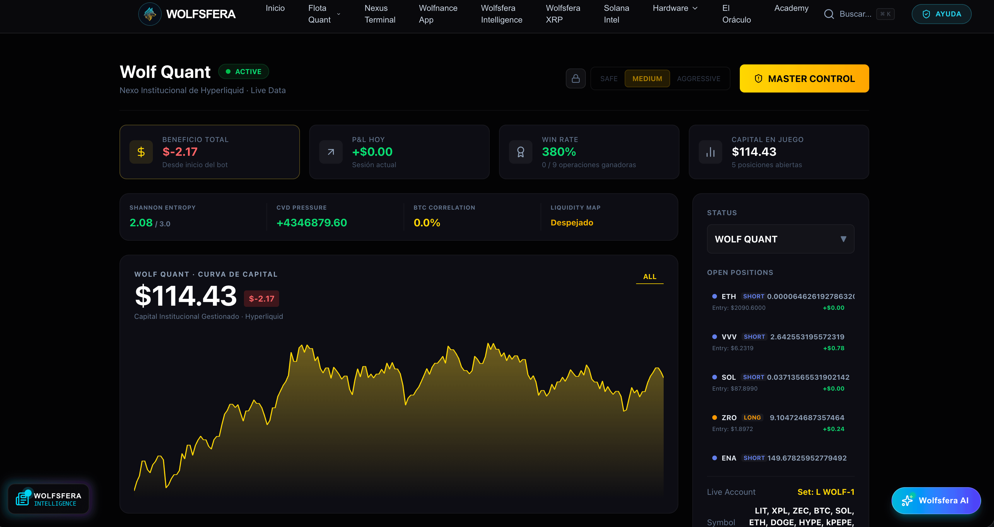
Task: Select the MEDIUM risk mode
Action: 647,79
